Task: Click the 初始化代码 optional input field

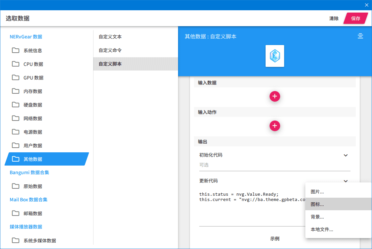Action: pos(275,165)
